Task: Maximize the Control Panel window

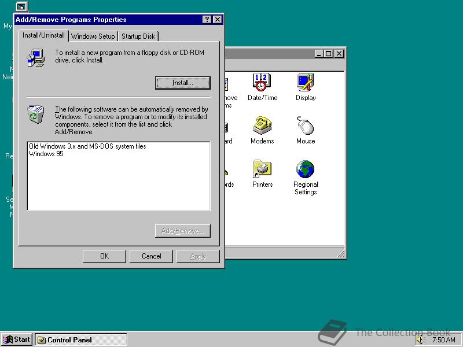Action: [328, 54]
